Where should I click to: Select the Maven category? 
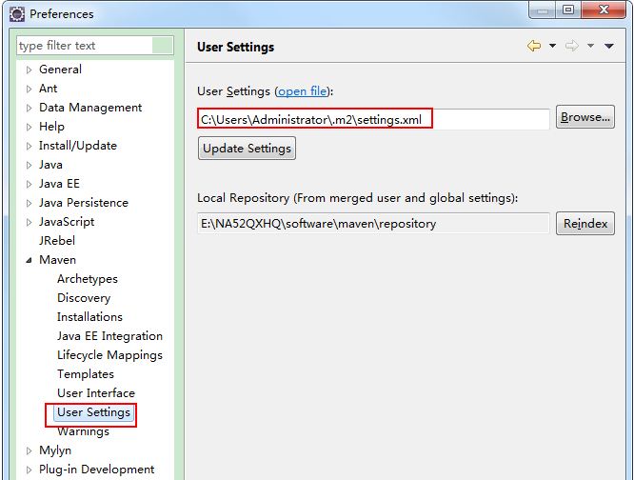point(57,259)
